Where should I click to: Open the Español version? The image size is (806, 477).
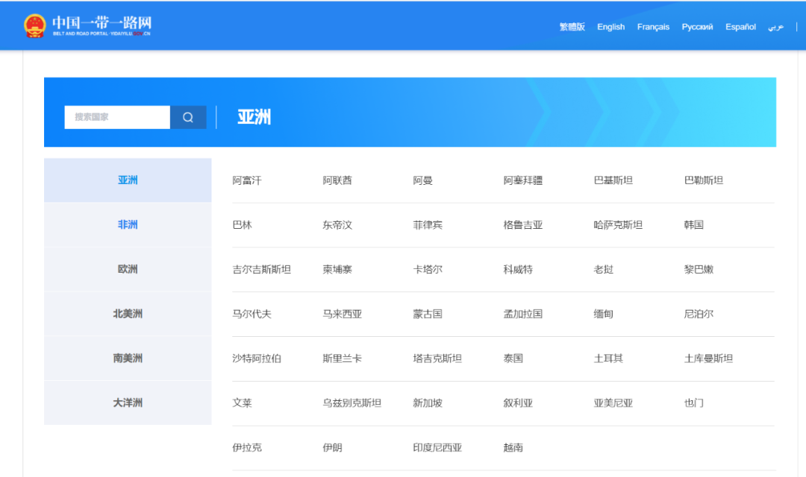(x=740, y=27)
